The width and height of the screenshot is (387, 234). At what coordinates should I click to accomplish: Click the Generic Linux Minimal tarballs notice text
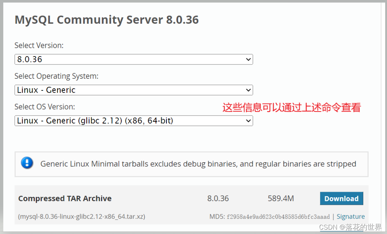tap(198, 164)
